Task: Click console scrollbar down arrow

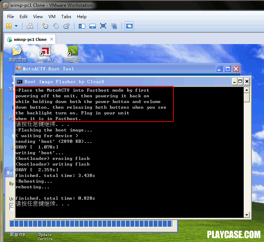Action: pyautogui.click(x=247, y=215)
